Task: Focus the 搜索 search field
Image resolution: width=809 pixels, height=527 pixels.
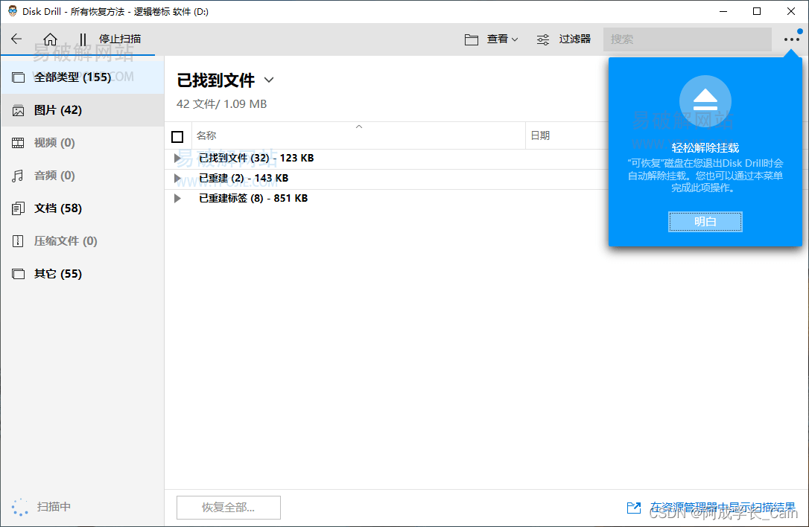Action: click(x=688, y=39)
